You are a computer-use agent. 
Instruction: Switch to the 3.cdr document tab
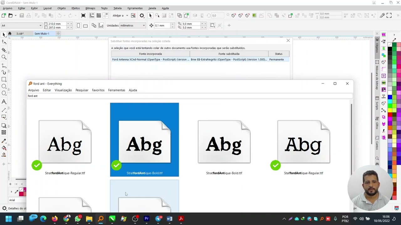[20, 33]
